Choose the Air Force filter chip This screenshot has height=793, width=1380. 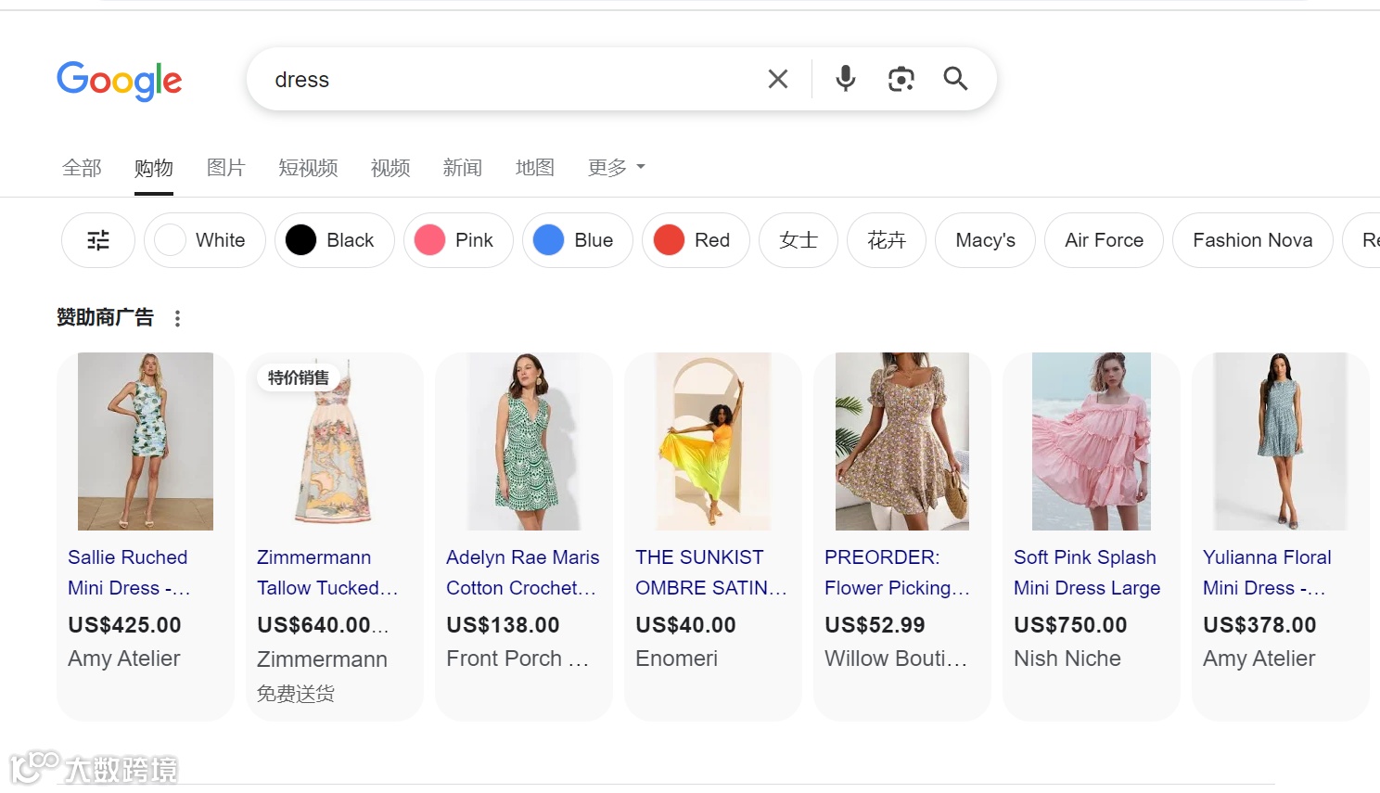pyautogui.click(x=1104, y=240)
